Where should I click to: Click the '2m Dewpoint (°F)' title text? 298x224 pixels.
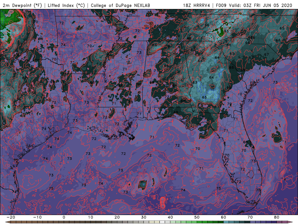(x=22, y=6)
